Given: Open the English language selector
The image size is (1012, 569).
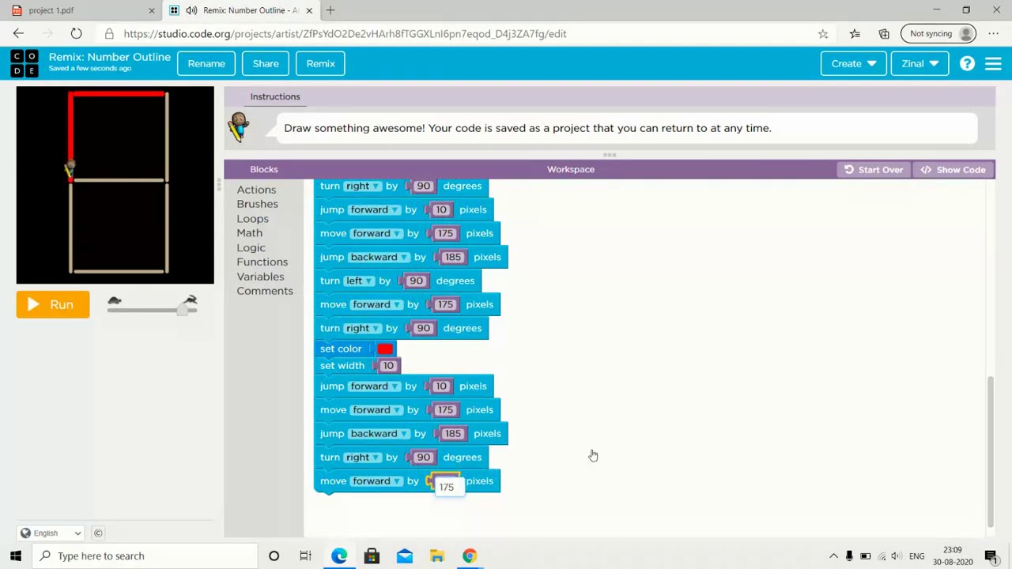Looking at the screenshot, I should tap(52, 533).
